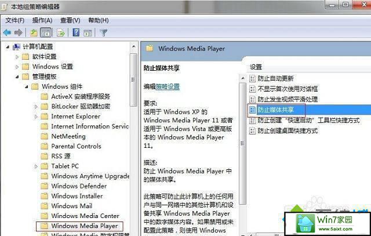Click the Up one level folder icon
371x236 pixels.
[x=34, y=32]
